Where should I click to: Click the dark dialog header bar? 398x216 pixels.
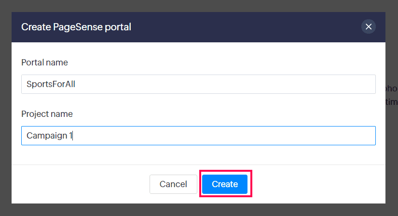point(241,27)
